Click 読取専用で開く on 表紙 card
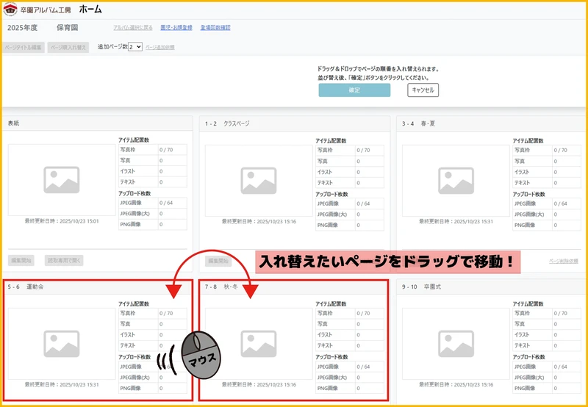The image size is (588, 407). [x=64, y=261]
